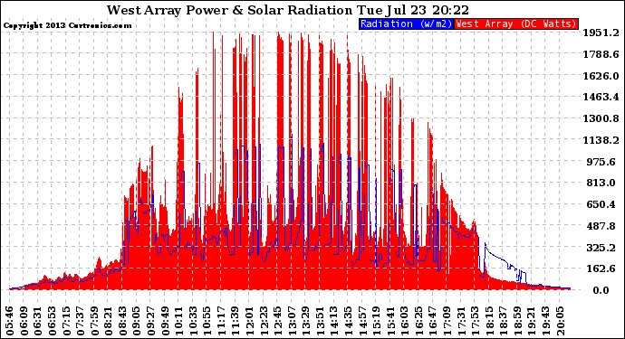Click the 17:53 time label
The image size is (625, 339).
[x=475, y=321]
